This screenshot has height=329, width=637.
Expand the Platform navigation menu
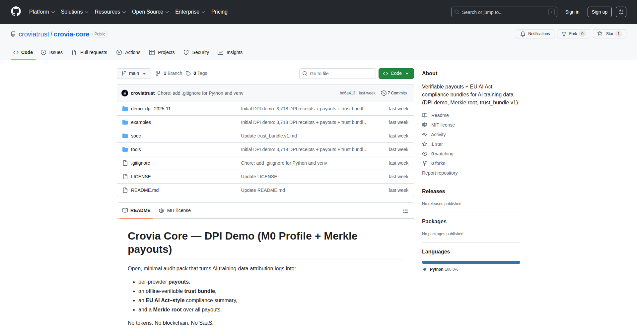pos(42,12)
